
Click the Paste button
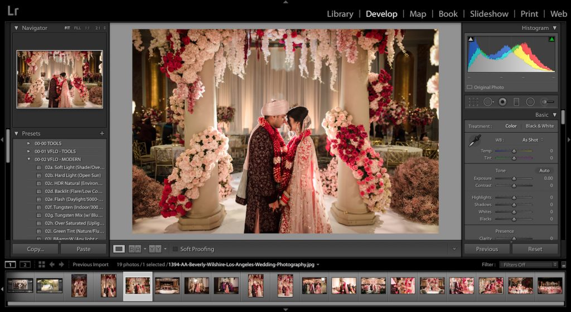click(84, 249)
